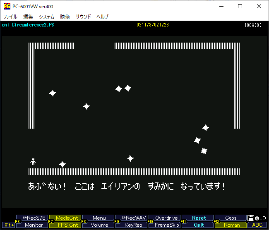Click the なっています！ text in game message
The width and height of the screenshot is (269, 230).
pos(203,186)
